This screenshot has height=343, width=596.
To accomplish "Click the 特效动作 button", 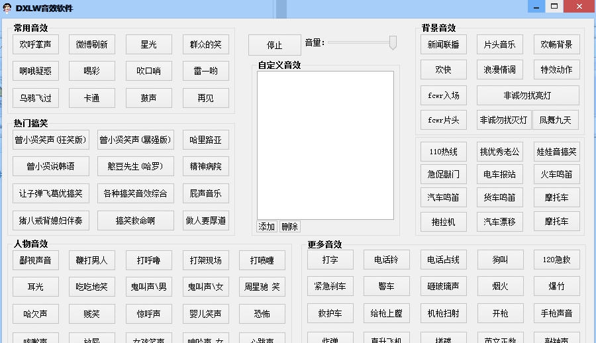I will [x=556, y=70].
